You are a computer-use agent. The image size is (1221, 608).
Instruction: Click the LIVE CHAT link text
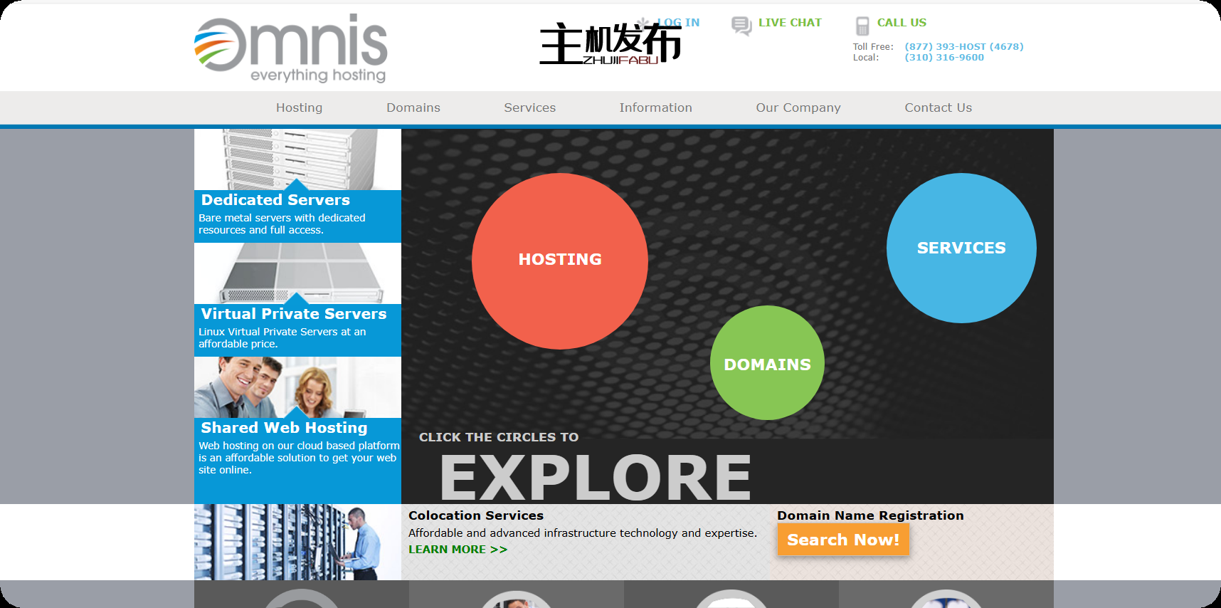789,23
